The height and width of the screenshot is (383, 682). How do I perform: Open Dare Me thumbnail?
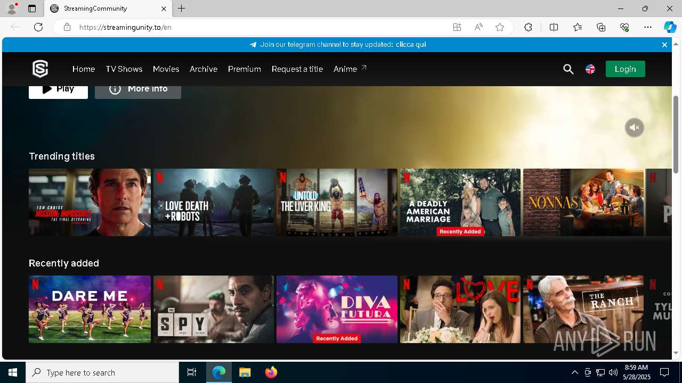point(90,309)
